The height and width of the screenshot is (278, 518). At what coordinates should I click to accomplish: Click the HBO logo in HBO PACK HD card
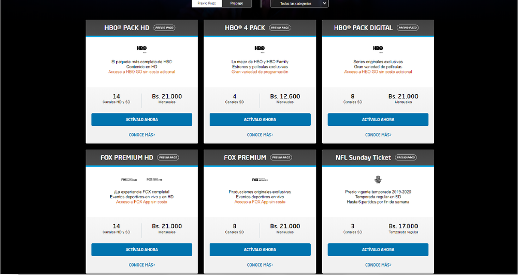141,49
